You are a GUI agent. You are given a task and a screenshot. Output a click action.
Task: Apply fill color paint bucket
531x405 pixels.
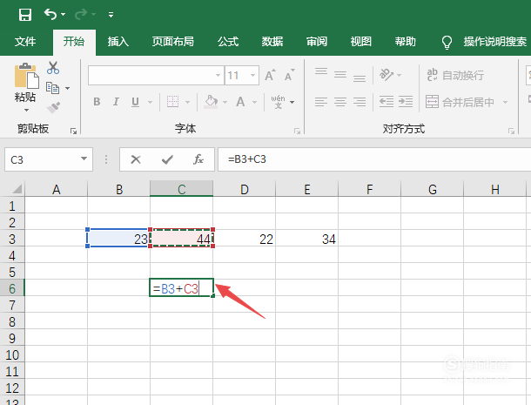[x=211, y=102]
